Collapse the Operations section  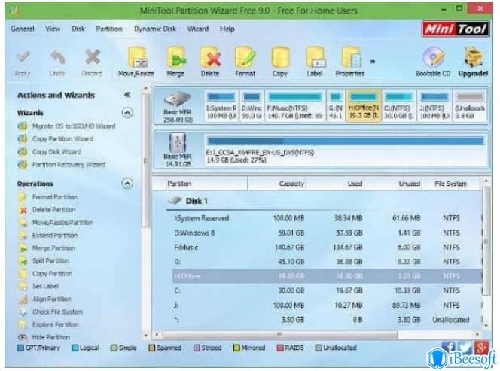click(x=127, y=184)
